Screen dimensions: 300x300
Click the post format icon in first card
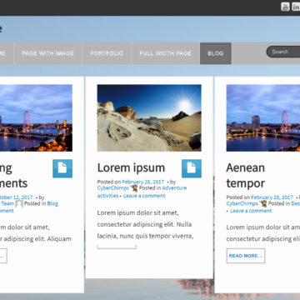62,168
